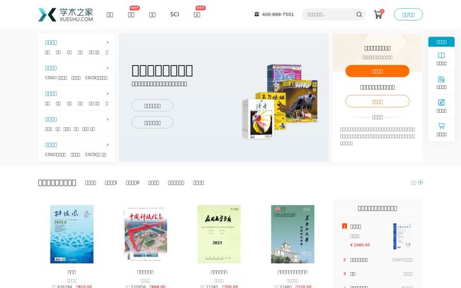This screenshot has height=288, width=461.
Task: Expand the fourth left category chevron
Action: [108, 119]
